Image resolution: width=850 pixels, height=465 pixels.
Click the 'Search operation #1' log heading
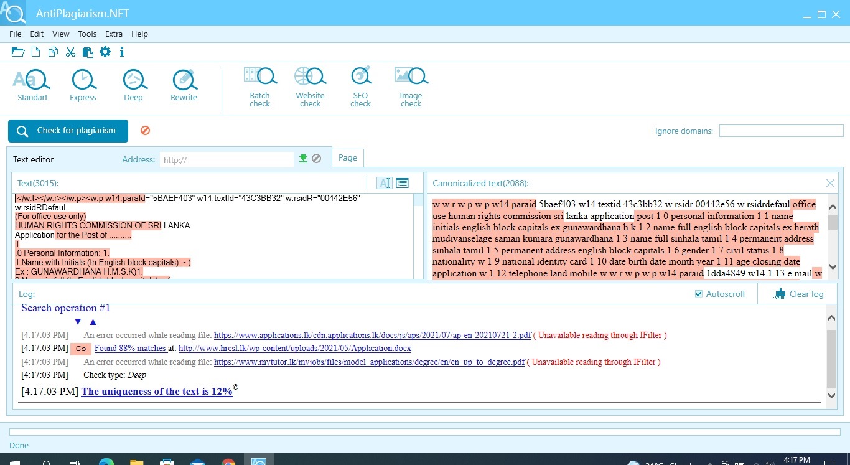coord(65,308)
